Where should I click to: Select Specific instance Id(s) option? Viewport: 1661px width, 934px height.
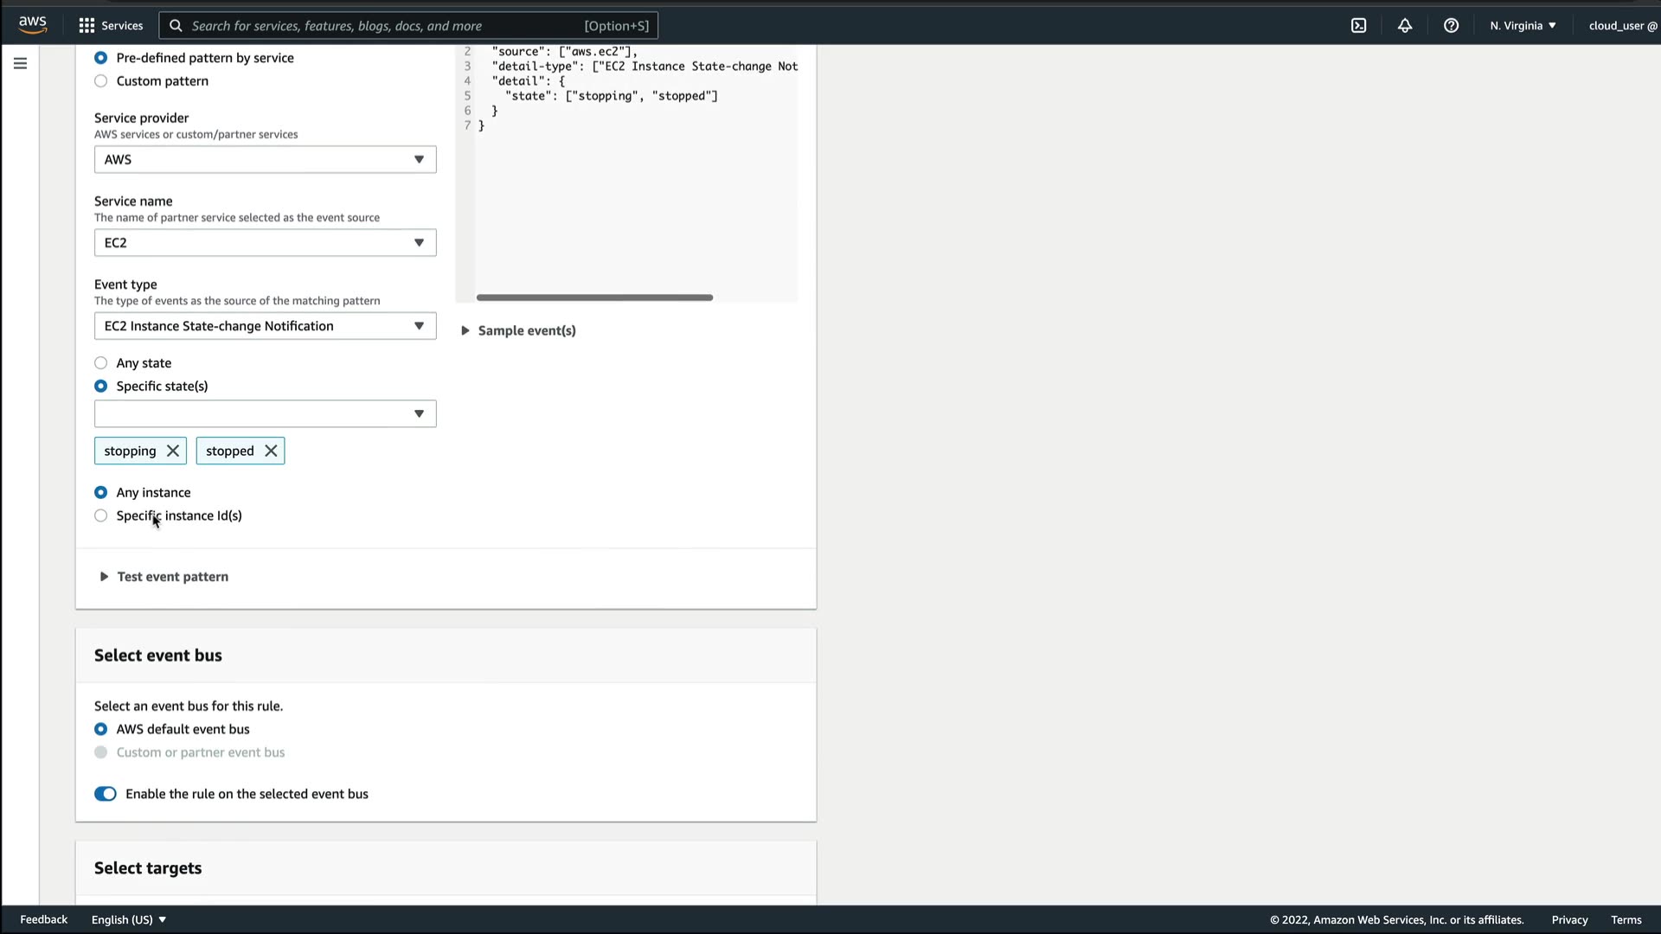[x=101, y=516]
